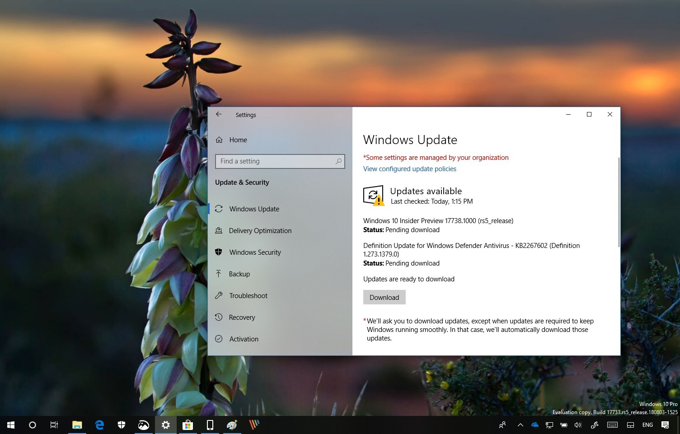Select the Windows Update navigation item
This screenshot has width=680, height=434.
[x=254, y=209]
